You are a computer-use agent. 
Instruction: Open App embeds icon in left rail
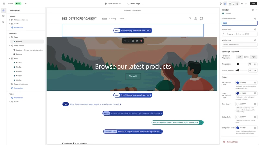pos(3,22)
